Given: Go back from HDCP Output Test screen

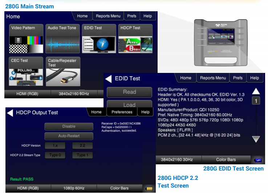Looking at the screenshot, I should click(x=10, y=113).
